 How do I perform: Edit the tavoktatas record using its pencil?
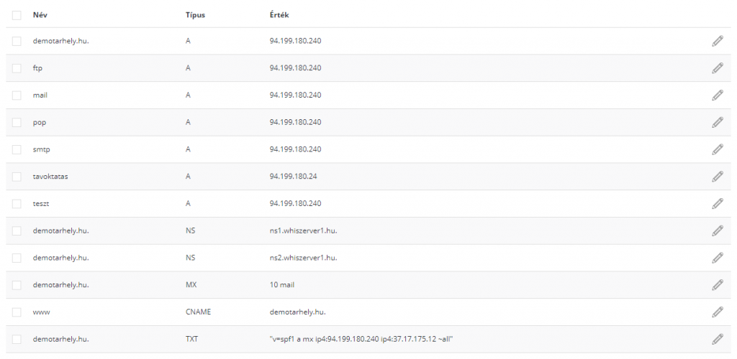[717, 177]
